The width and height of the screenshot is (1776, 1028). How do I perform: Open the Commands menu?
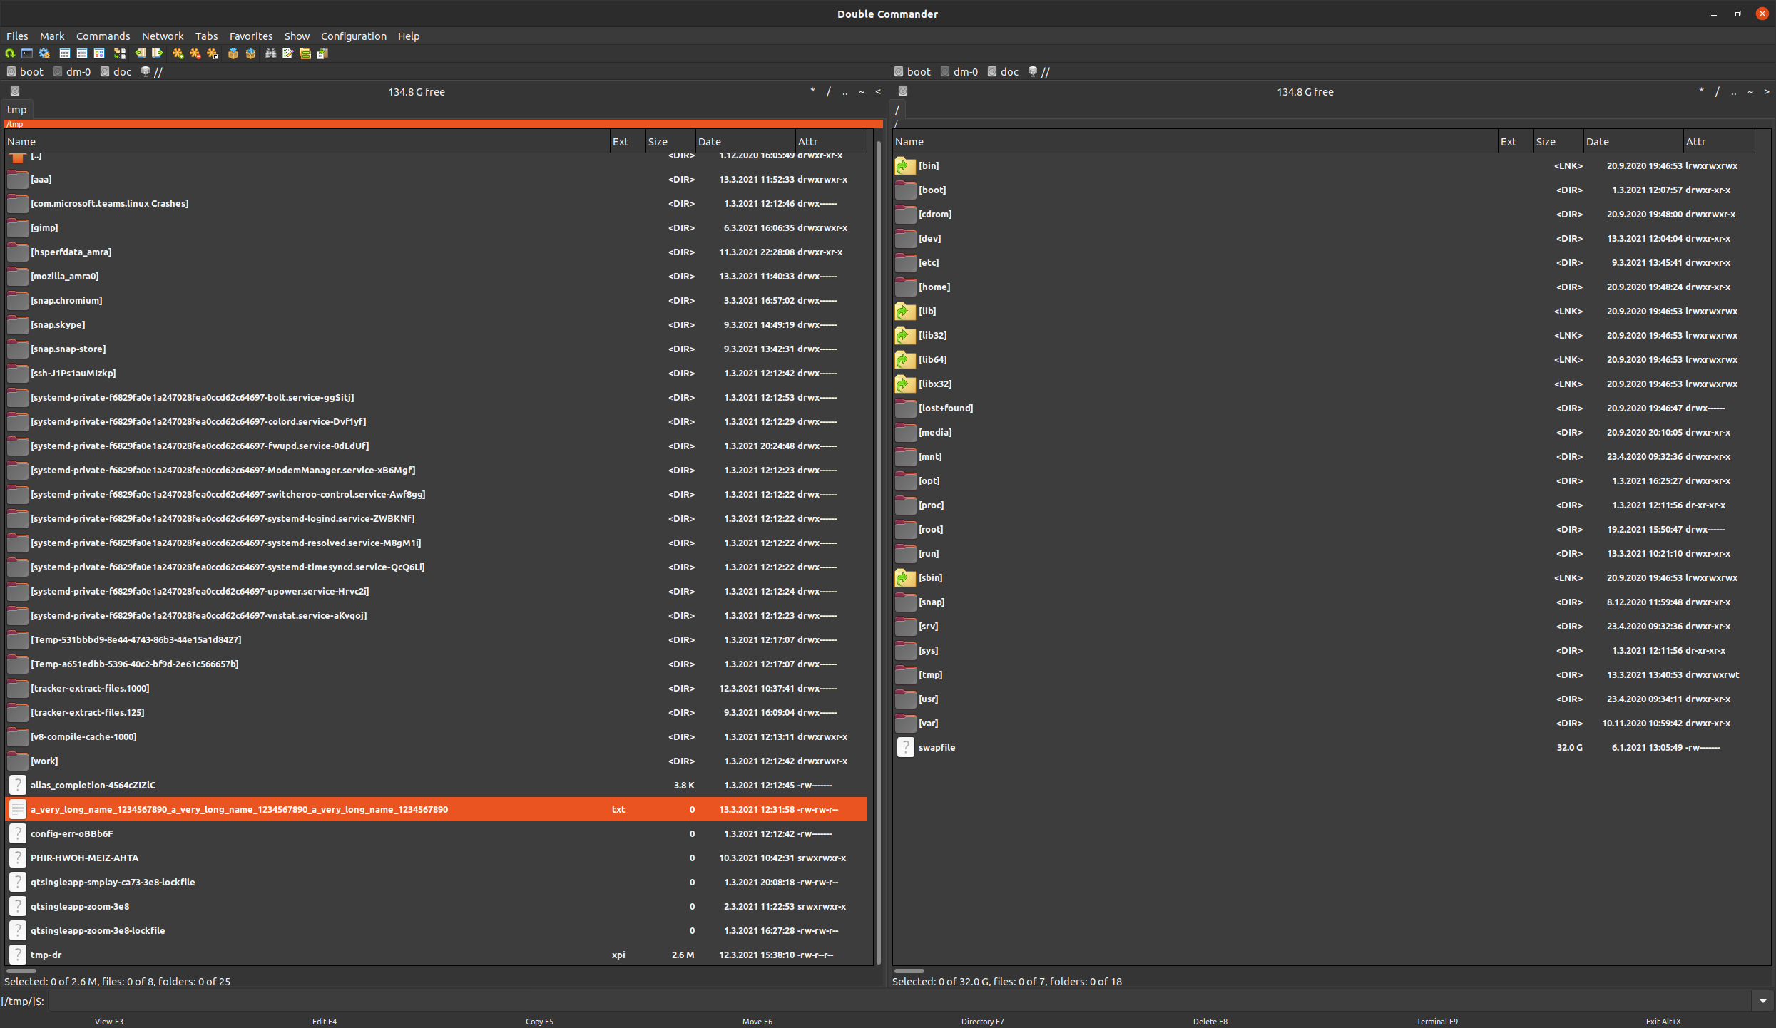coord(103,36)
